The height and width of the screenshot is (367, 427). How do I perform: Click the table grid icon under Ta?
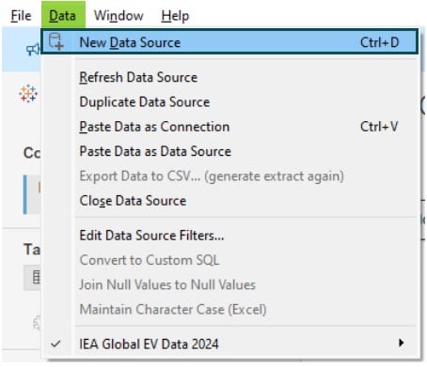point(37,277)
